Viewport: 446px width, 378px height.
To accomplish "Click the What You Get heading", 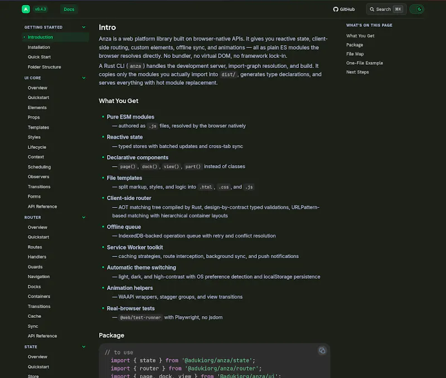I will (x=118, y=101).
